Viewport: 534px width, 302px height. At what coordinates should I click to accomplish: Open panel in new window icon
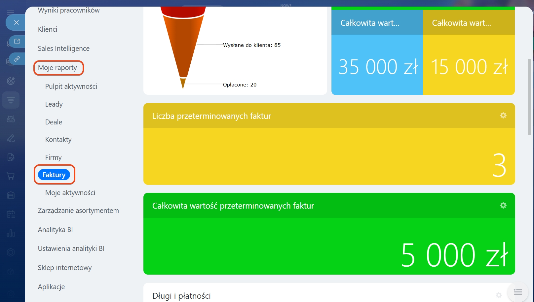[17, 42]
